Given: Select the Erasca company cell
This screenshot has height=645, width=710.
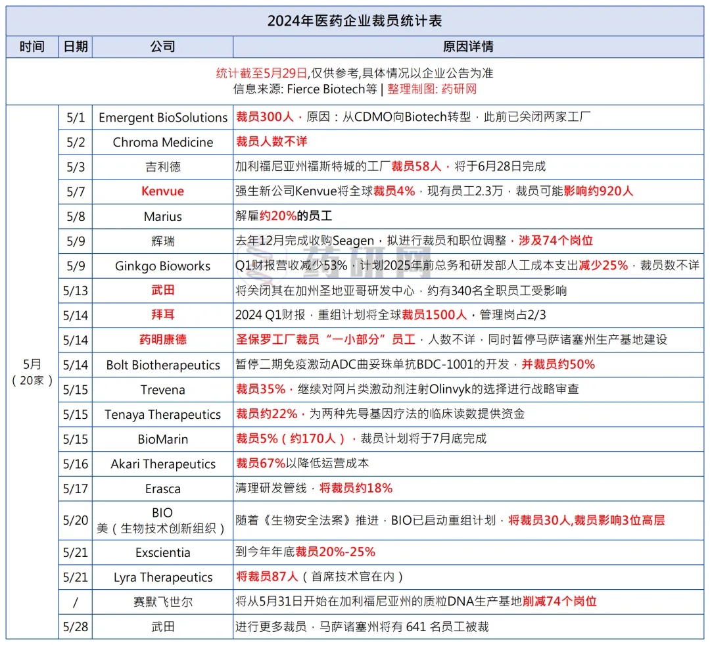Looking at the screenshot, I should [x=162, y=489].
